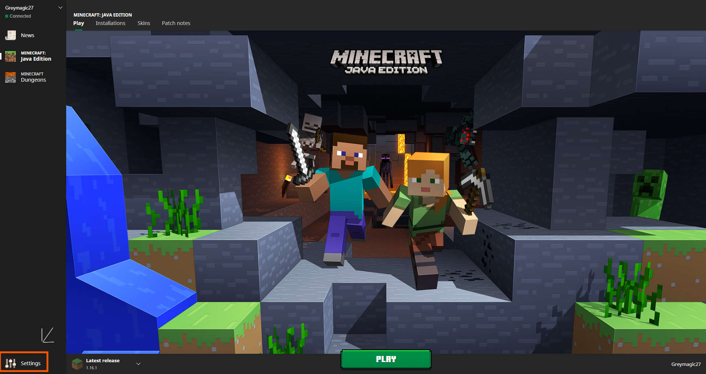
Task: Expand the Greymagic27 account menu
Action: 60,7
